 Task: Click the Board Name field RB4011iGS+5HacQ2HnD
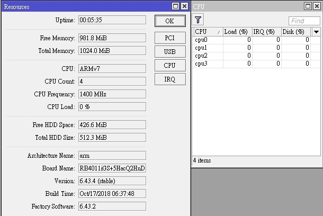[x=112, y=168]
